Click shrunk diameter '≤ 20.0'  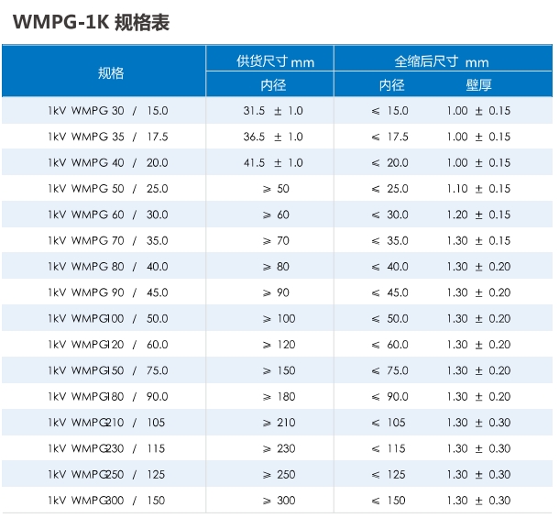[x=389, y=162]
